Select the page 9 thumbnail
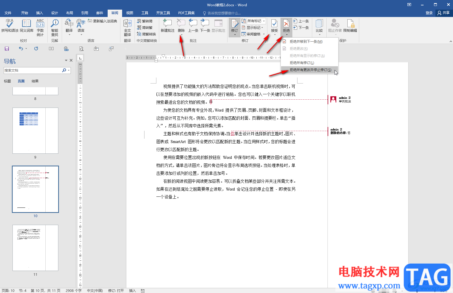 [35, 131]
